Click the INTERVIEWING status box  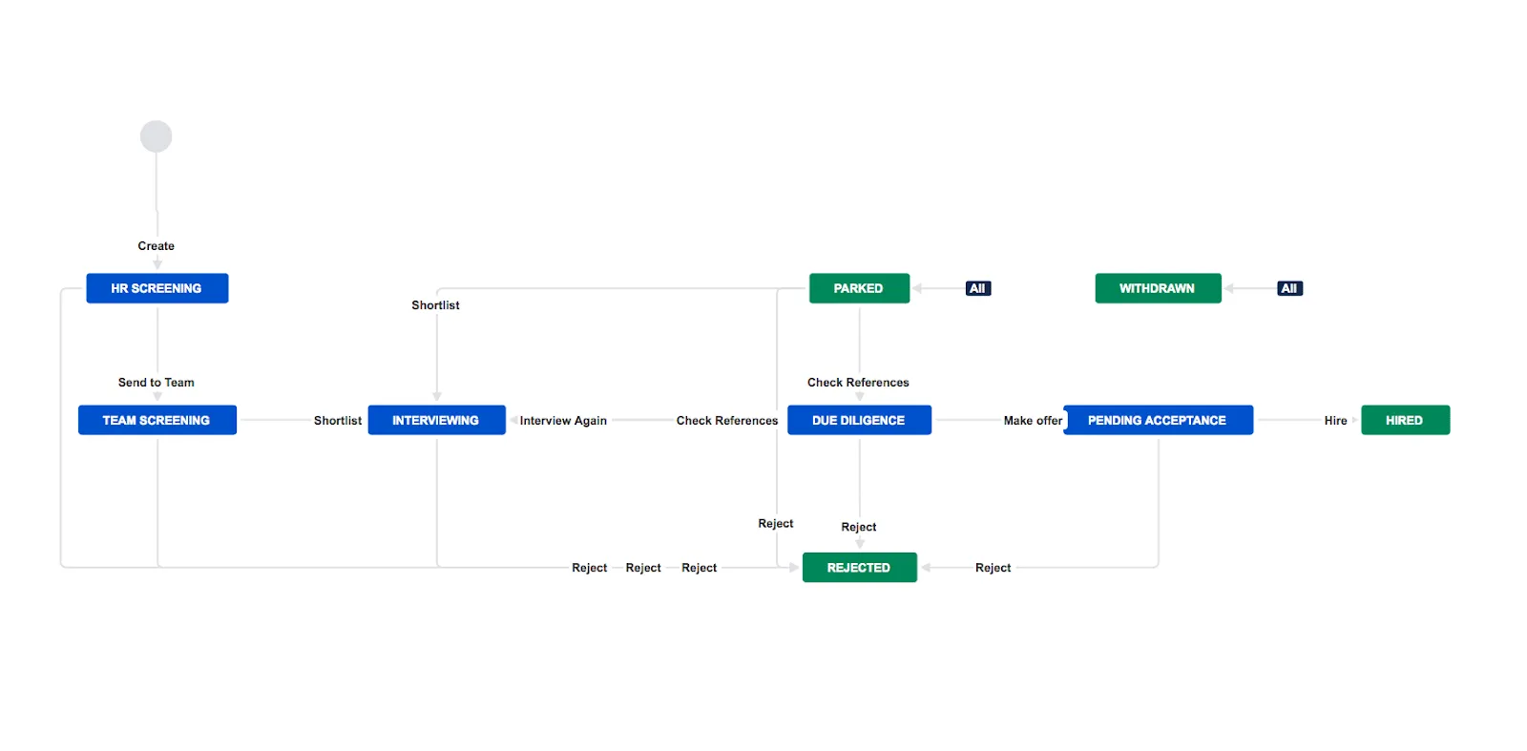[436, 420]
